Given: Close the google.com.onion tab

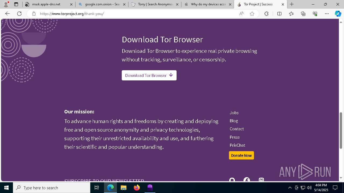Looking at the screenshot, I should (124, 4).
